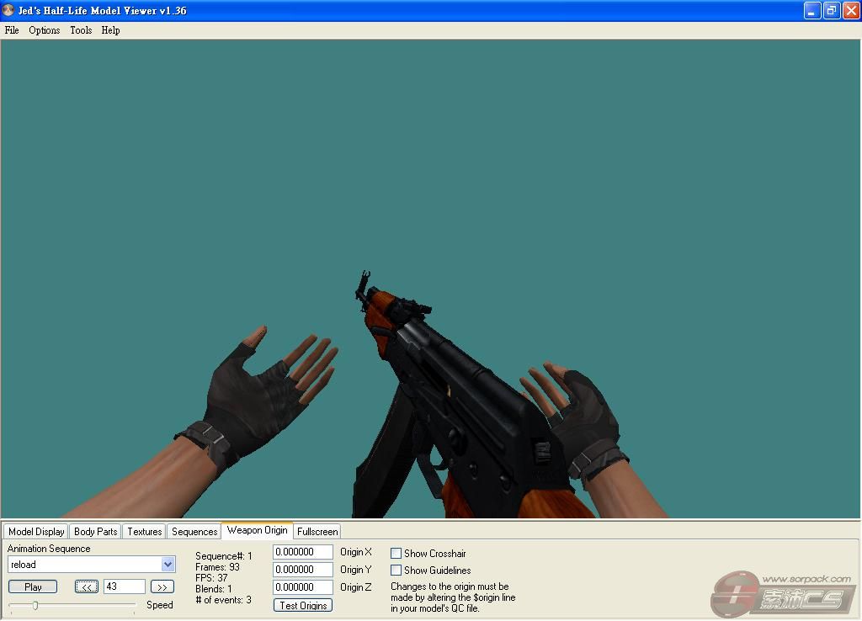The height and width of the screenshot is (621, 862).
Task: Go to the Sequences tab
Action: 194,532
